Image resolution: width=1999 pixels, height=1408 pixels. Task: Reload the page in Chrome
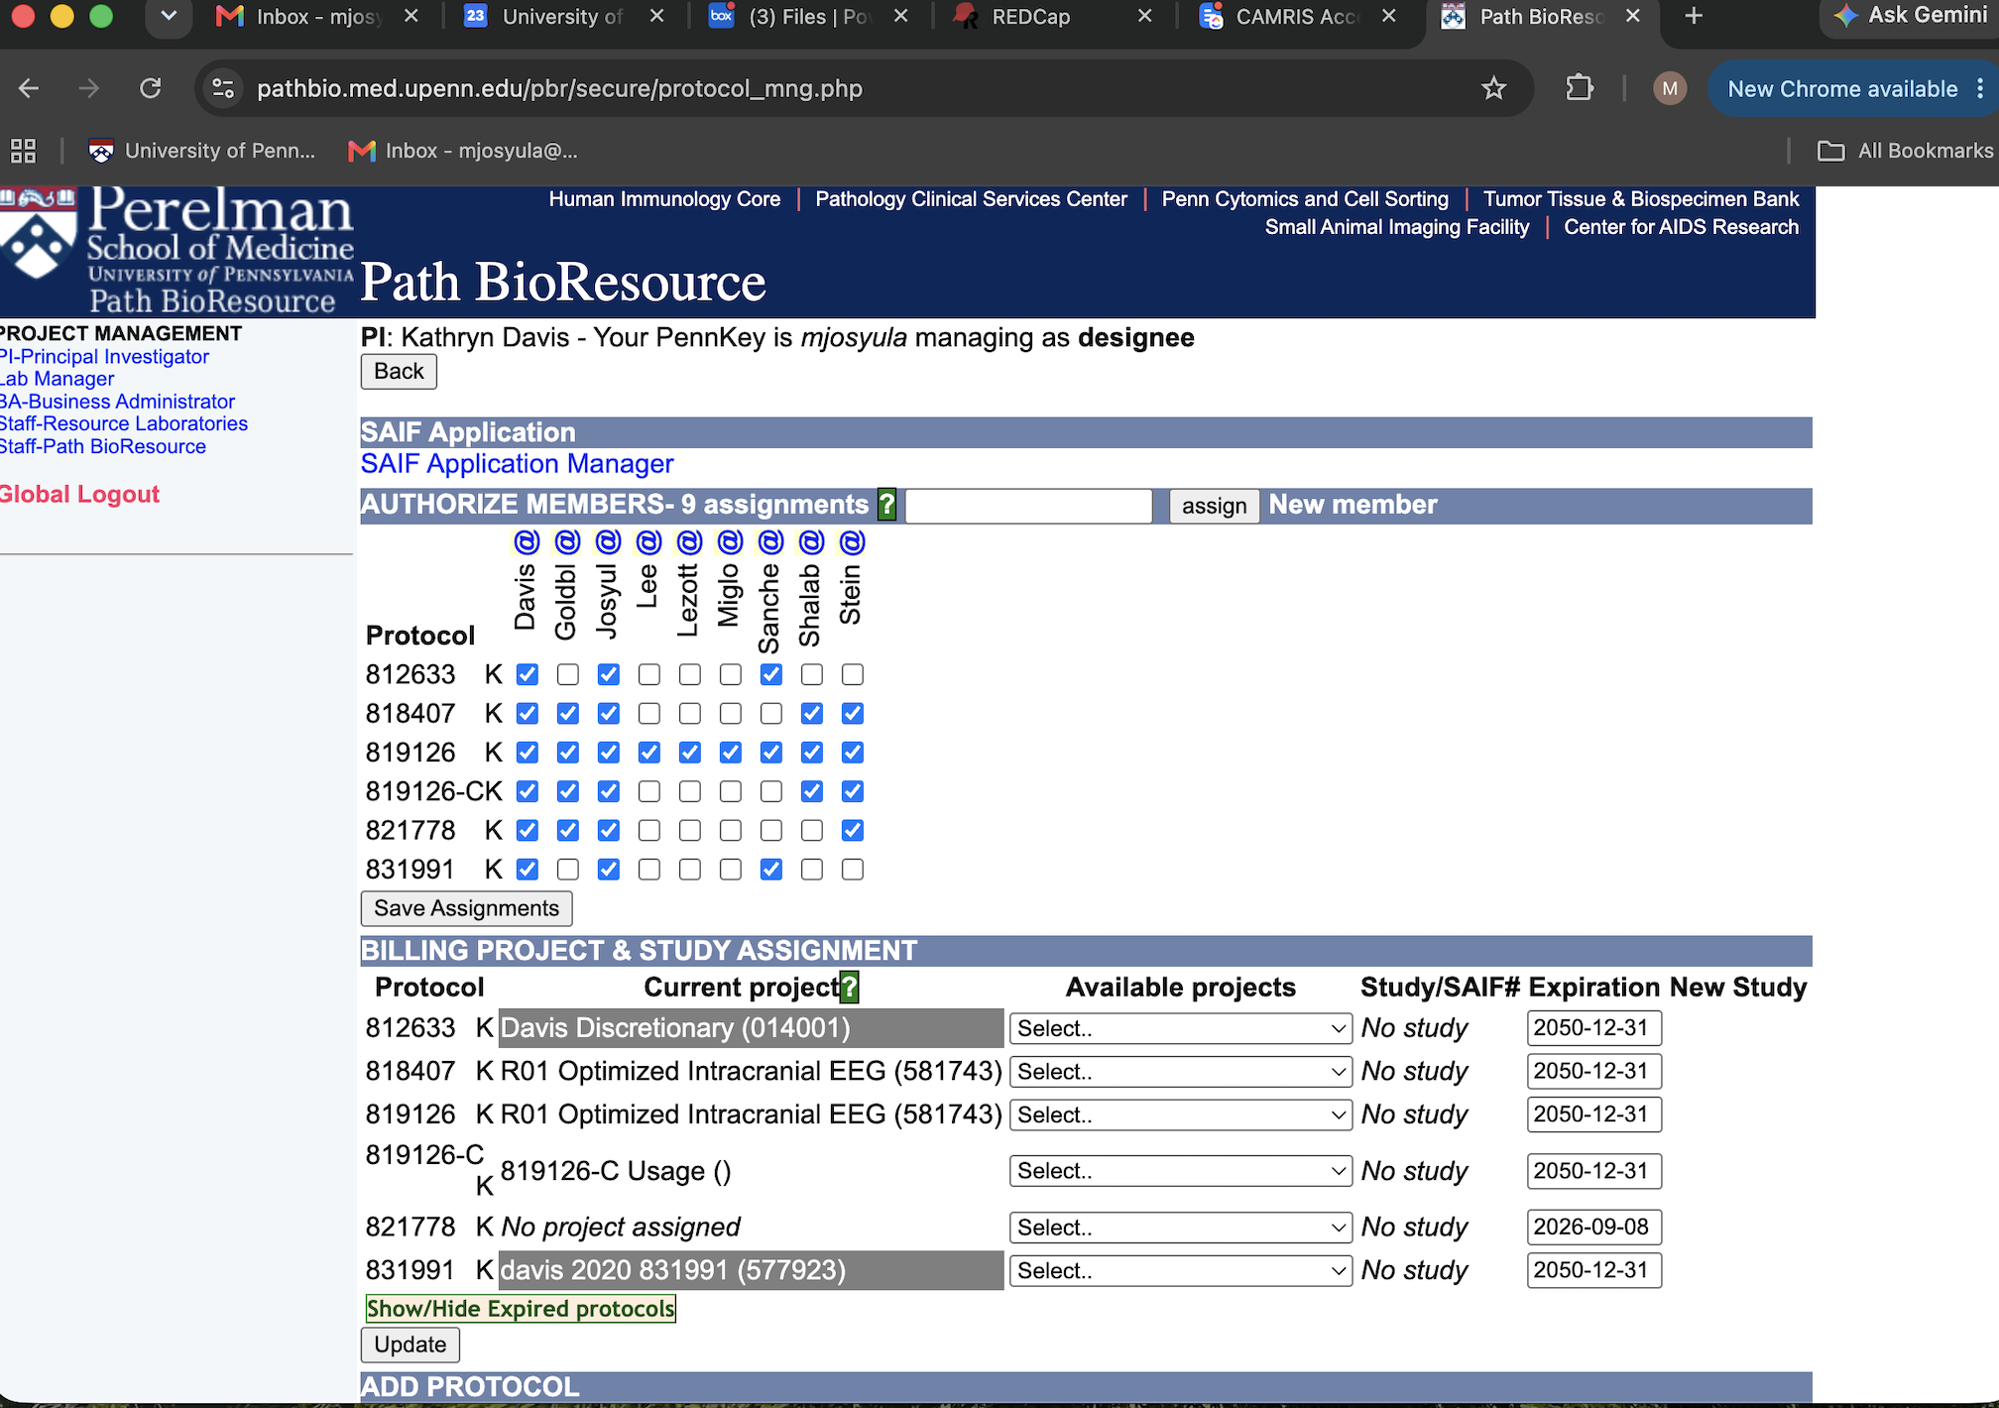[150, 88]
